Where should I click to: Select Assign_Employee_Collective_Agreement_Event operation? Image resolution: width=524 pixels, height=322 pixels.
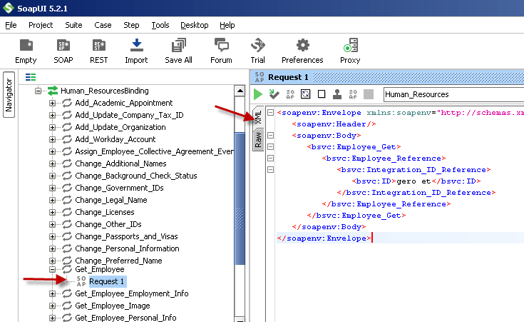(155, 151)
